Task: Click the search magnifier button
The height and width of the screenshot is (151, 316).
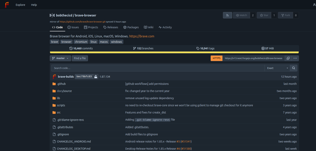Action: pyautogui.click(x=294, y=68)
